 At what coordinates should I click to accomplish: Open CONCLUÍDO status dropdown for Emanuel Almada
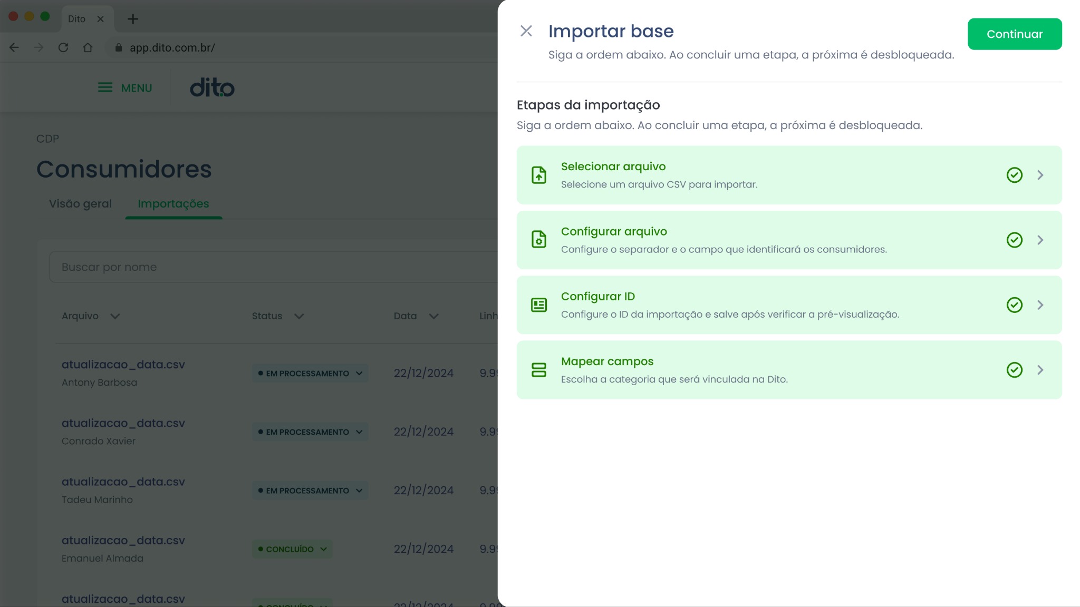[x=292, y=549]
